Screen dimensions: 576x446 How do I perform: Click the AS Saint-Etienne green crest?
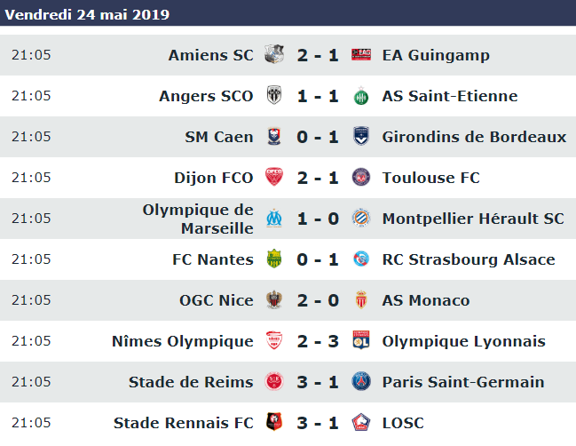(361, 96)
